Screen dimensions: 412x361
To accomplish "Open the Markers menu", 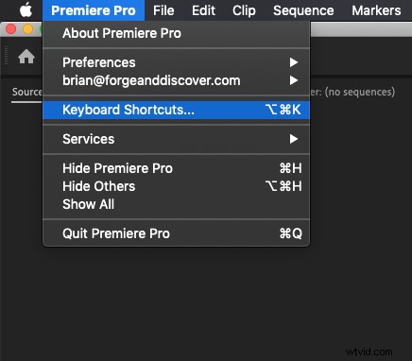I will [376, 10].
